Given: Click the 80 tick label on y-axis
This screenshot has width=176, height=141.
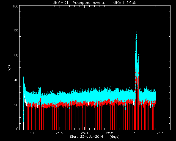Looking at the screenshot, I should [16, 30].
